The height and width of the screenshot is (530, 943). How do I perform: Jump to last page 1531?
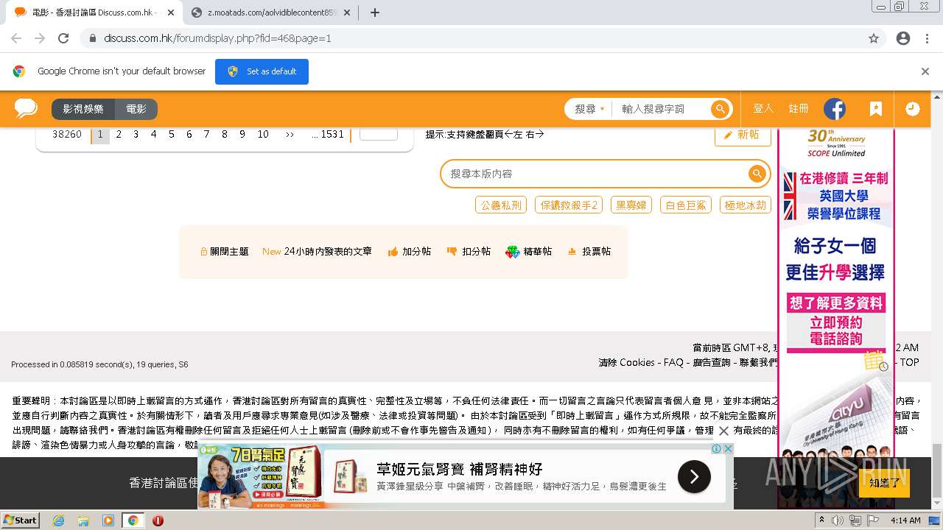coord(328,134)
